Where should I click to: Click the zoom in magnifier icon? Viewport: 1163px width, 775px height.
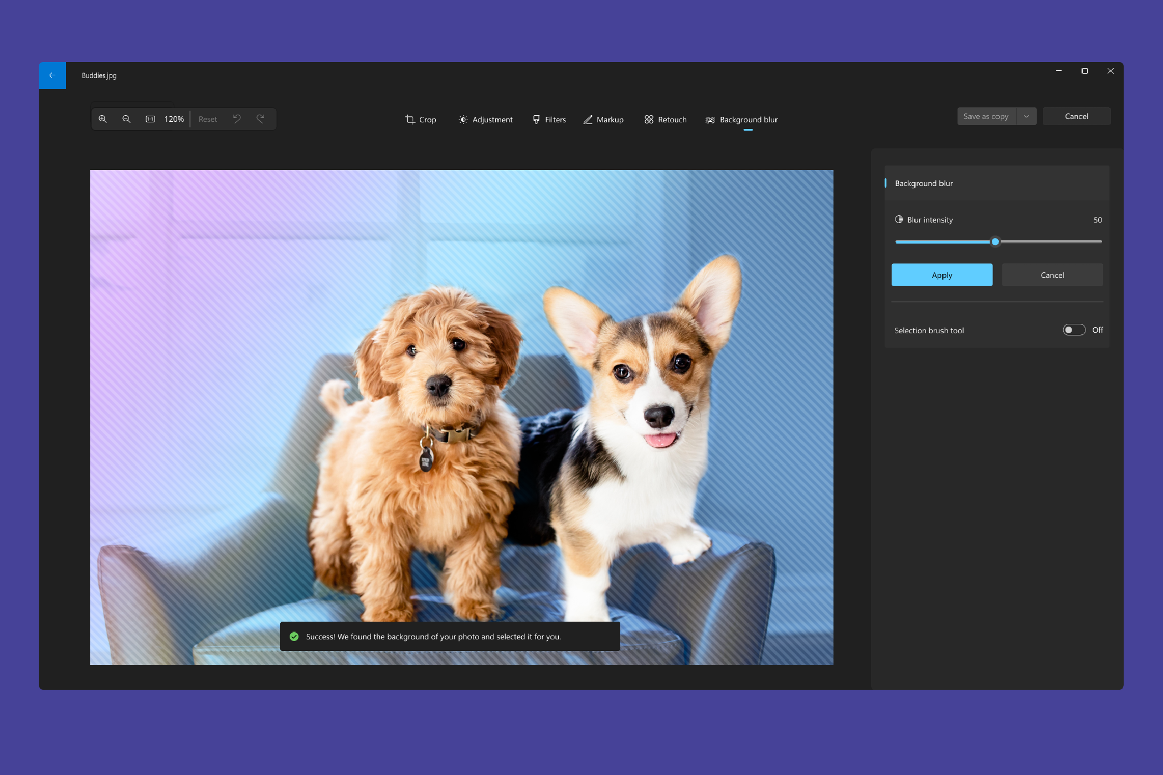[x=102, y=119]
